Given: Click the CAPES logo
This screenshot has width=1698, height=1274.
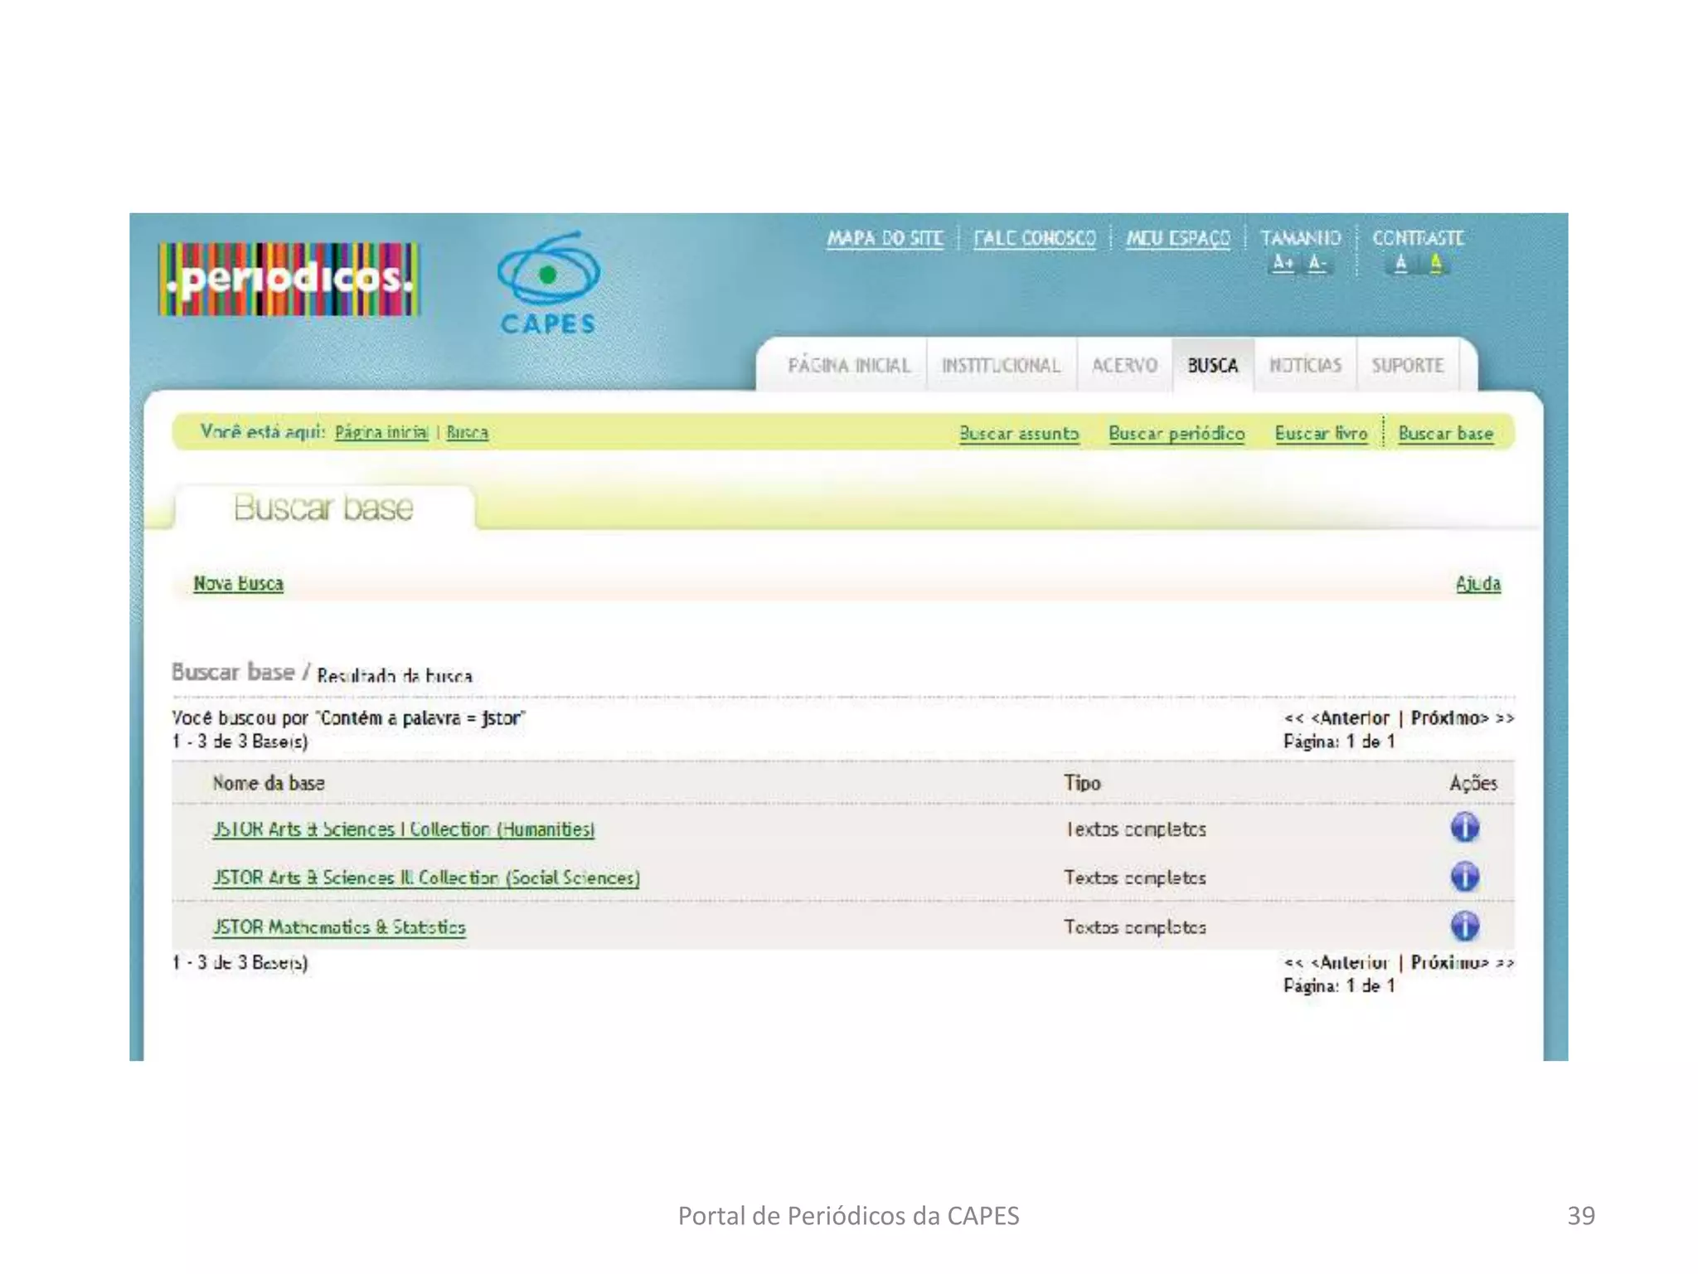Looking at the screenshot, I should (x=548, y=282).
